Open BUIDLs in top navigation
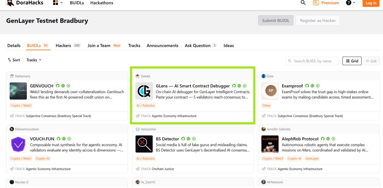Image resolution: width=383 pixels, height=188 pixels. [x=77, y=3]
